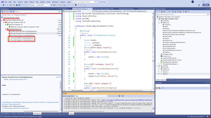Click the bookmark icon in the toolbar
Screen dimensions: 211x118
76,5
